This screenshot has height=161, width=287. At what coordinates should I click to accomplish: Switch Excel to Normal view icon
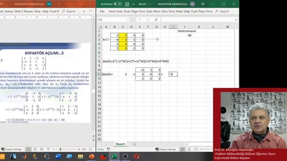point(183,149)
